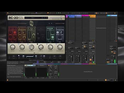This screenshot has width=124, height=93.
Task: Click the vertical fader in Distort module
Action: (x=29, y=35)
